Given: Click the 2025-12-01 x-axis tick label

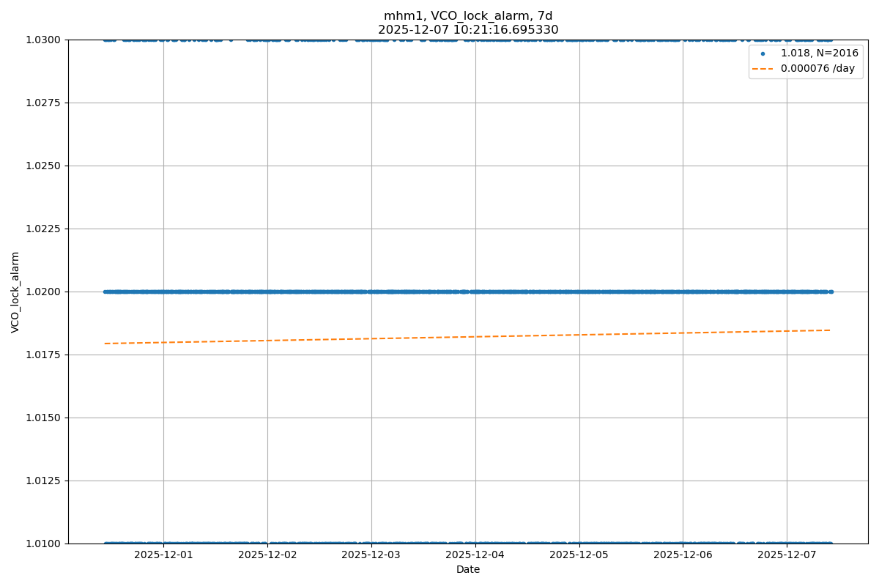Looking at the screenshot, I should coord(163,555).
